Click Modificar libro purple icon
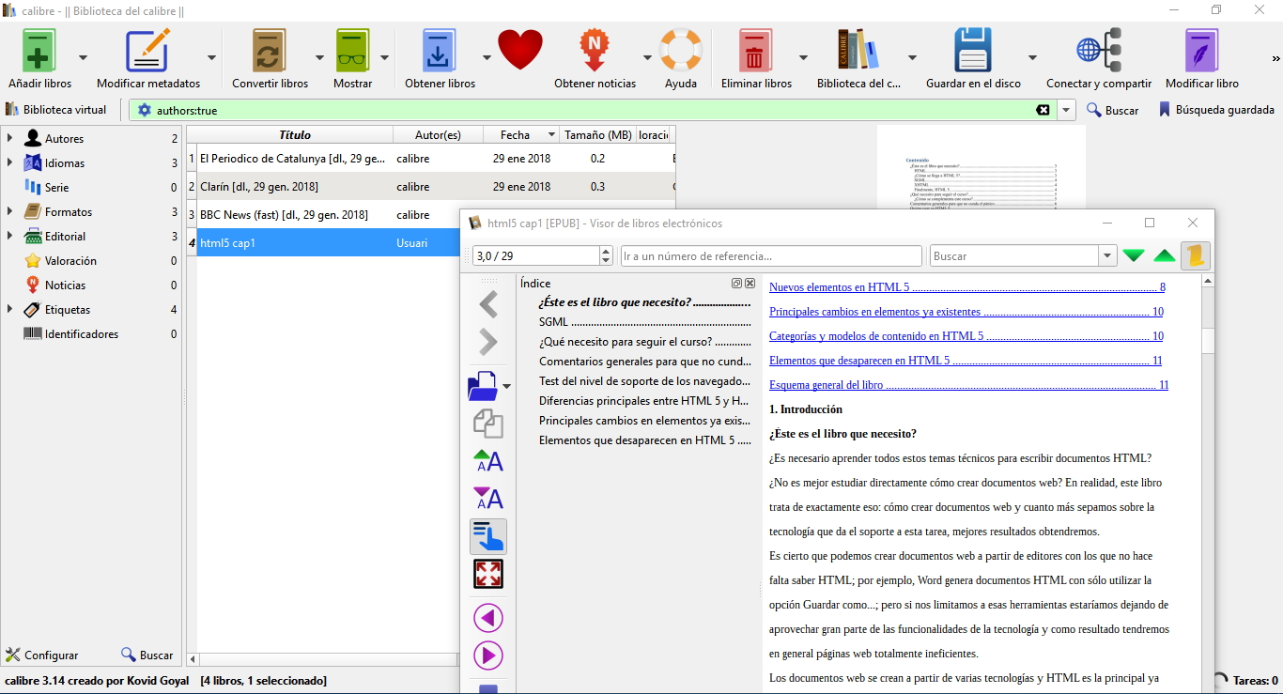1283x694 pixels. tap(1201, 50)
